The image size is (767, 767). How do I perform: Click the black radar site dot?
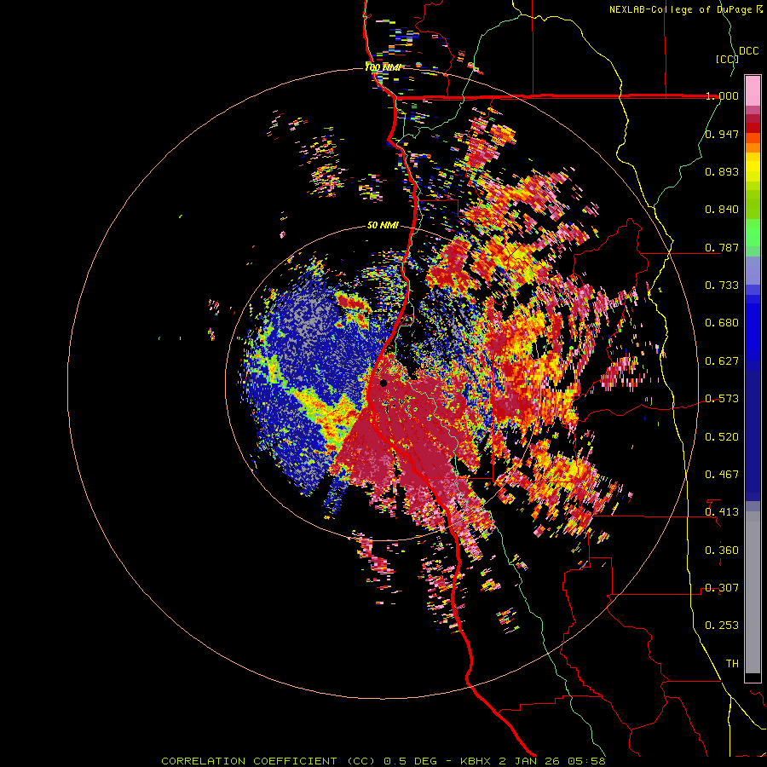tap(383, 383)
